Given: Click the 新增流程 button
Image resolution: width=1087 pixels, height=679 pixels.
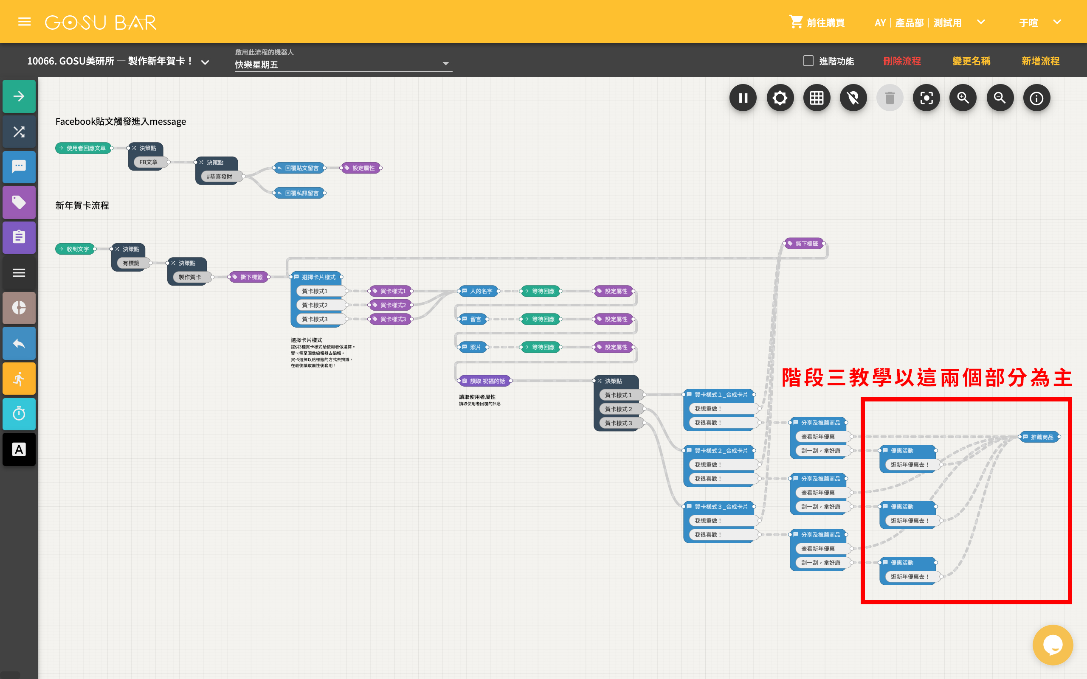Looking at the screenshot, I should click(1040, 61).
